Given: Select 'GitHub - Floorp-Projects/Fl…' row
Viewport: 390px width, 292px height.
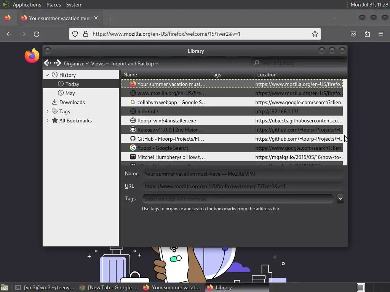Looking at the screenshot, I should coord(232,139).
